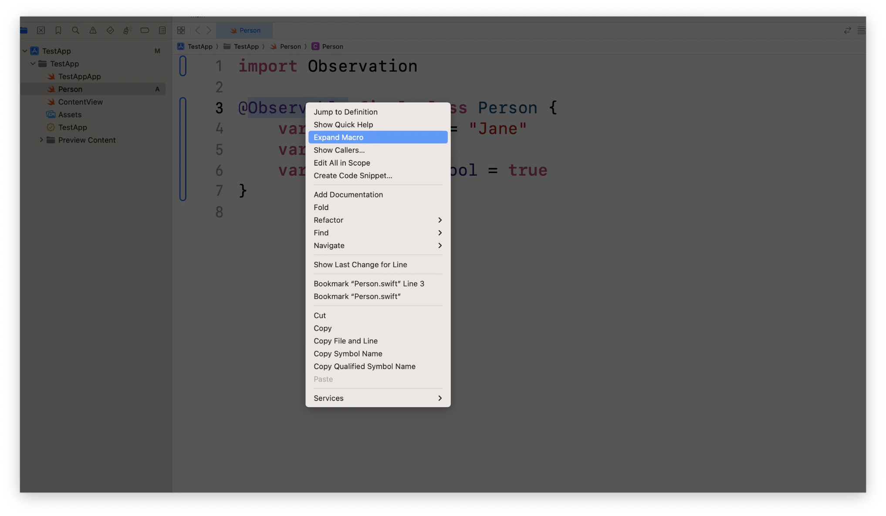
Task: Open the Find navigator
Action: click(x=75, y=30)
